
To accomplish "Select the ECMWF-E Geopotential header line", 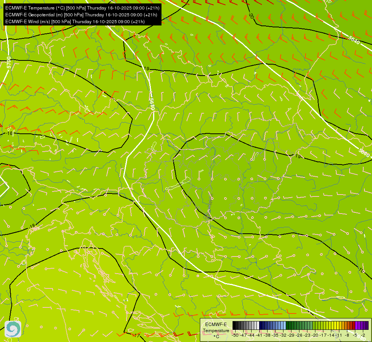I will tap(81, 15).
